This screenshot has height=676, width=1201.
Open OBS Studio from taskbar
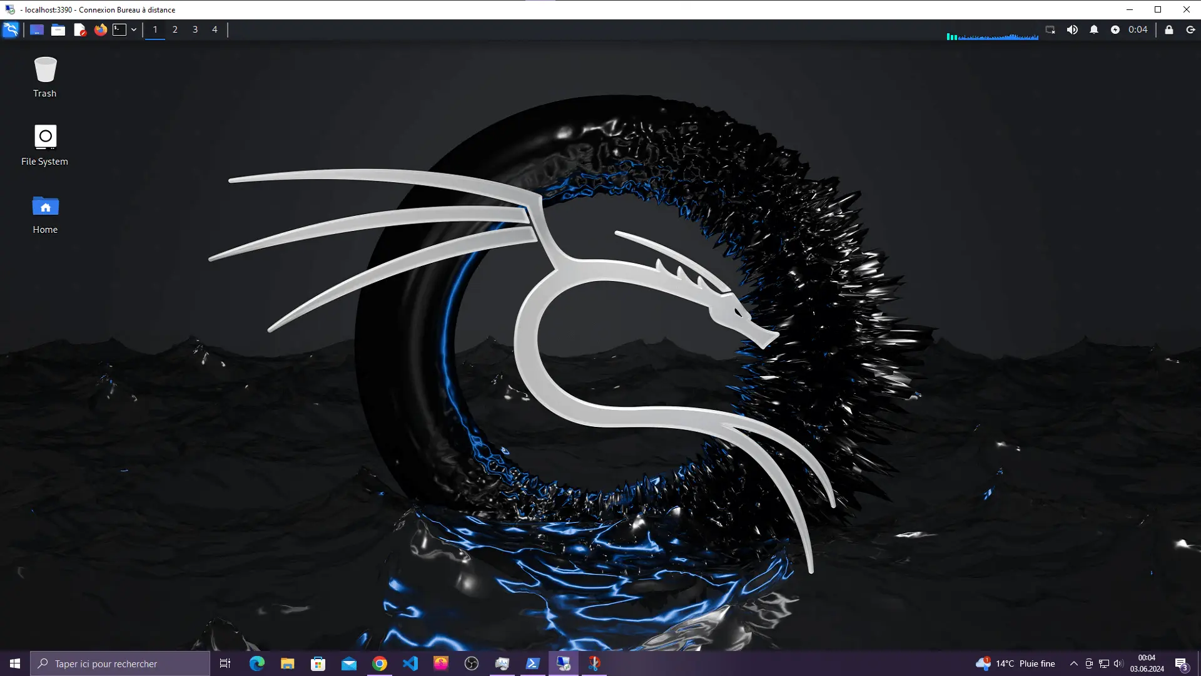(x=472, y=663)
